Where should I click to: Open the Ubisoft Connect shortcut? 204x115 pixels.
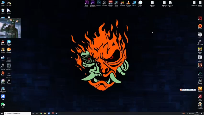point(3,82)
